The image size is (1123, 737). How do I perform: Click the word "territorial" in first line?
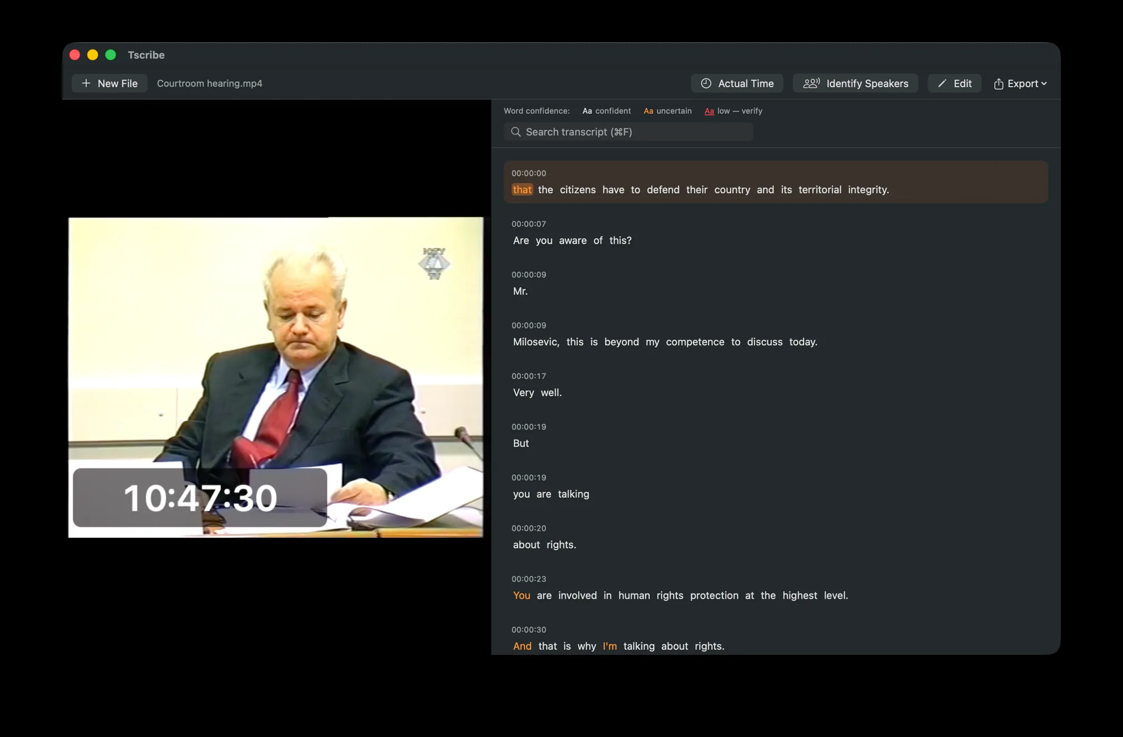(x=820, y=190)
